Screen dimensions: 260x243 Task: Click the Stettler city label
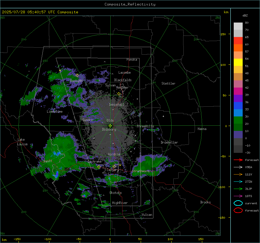click(x=168, y=84)
